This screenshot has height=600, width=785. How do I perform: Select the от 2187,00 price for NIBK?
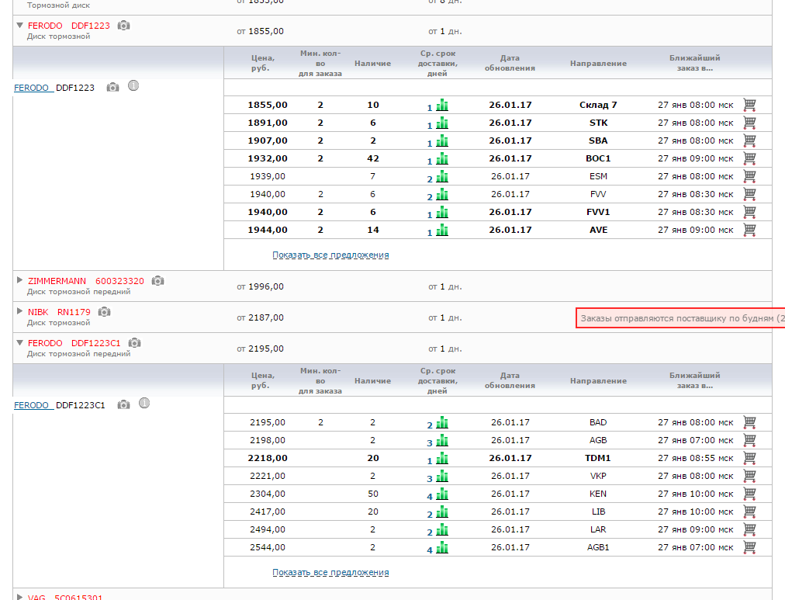(261, 318)
